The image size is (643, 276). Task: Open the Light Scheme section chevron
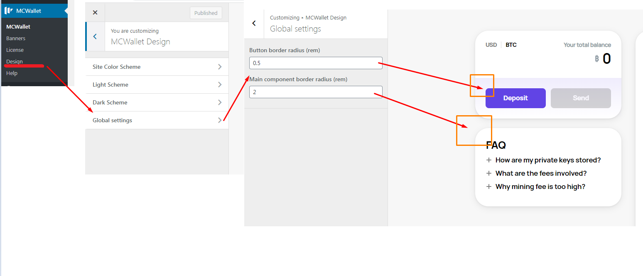220,85
